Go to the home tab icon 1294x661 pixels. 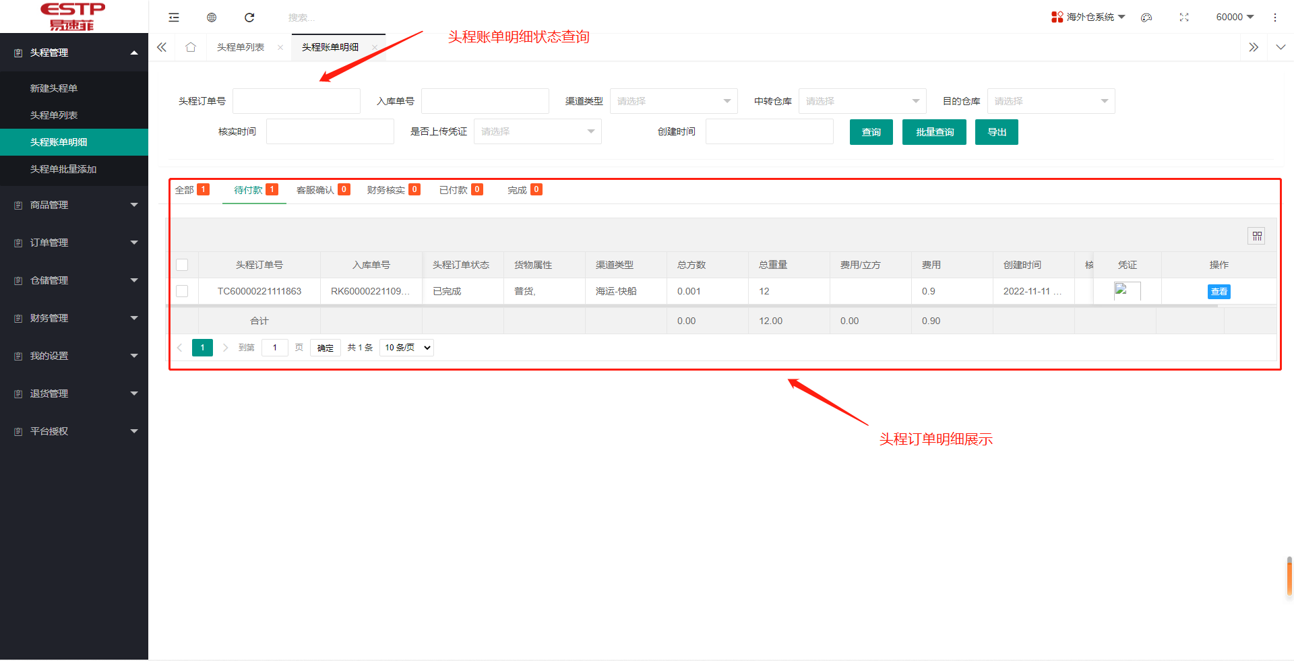click(191, 47)
